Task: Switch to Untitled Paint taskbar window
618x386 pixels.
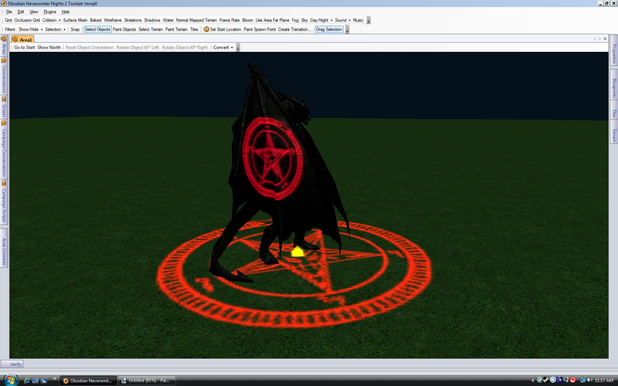Action: 147,380
